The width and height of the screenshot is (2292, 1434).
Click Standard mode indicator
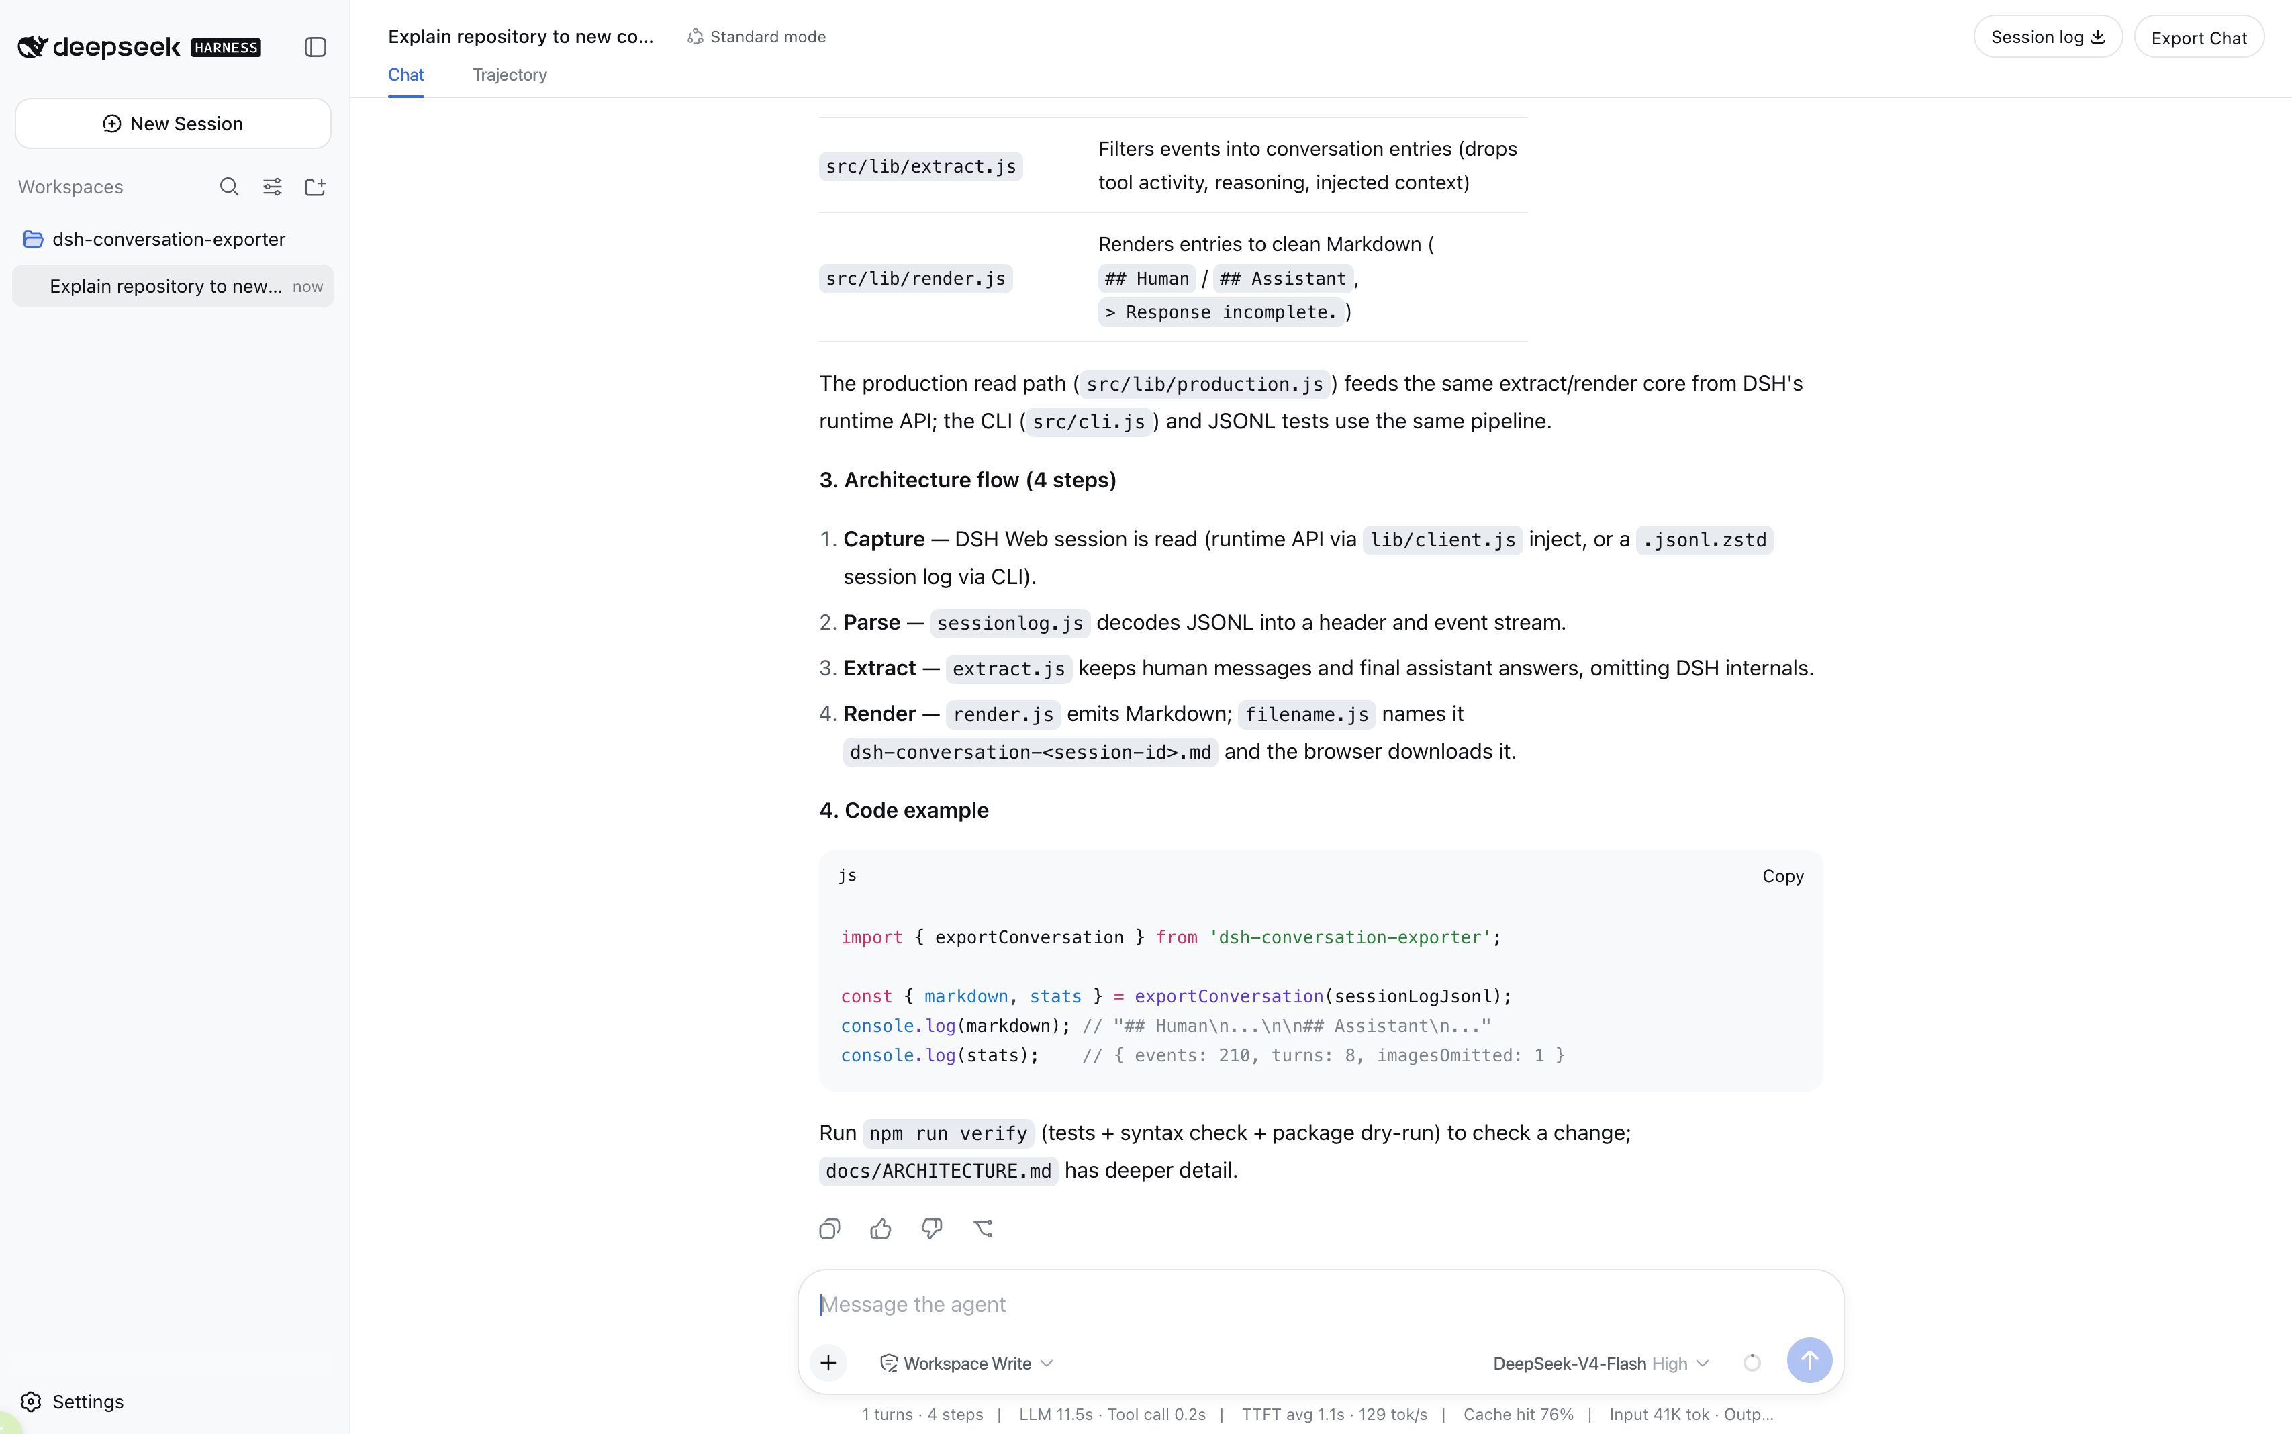pyautogui.click(x=756, y=36)
